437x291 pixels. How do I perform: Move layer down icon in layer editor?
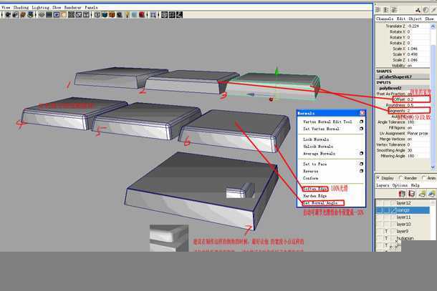click(x=411, y=194)
